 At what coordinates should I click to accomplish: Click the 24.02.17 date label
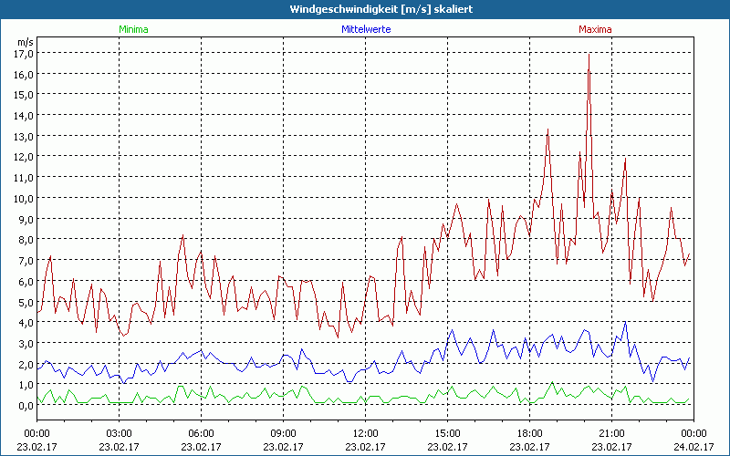(693, 447)
